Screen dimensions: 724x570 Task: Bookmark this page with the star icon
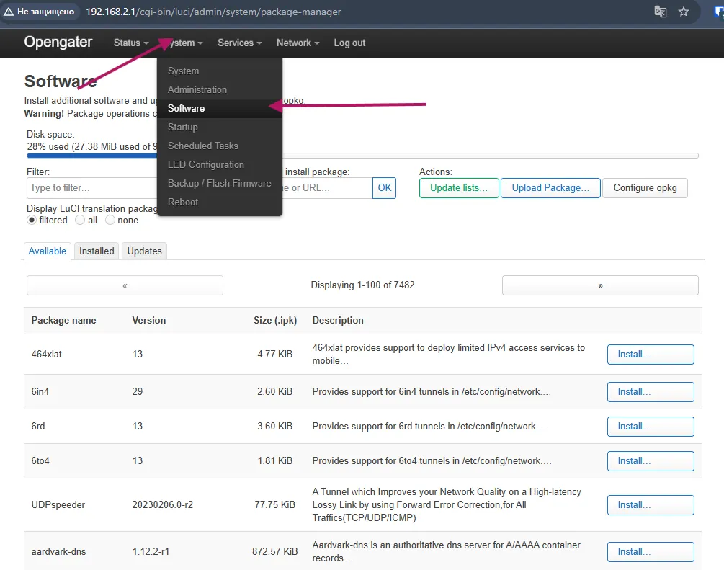(684, 12)
